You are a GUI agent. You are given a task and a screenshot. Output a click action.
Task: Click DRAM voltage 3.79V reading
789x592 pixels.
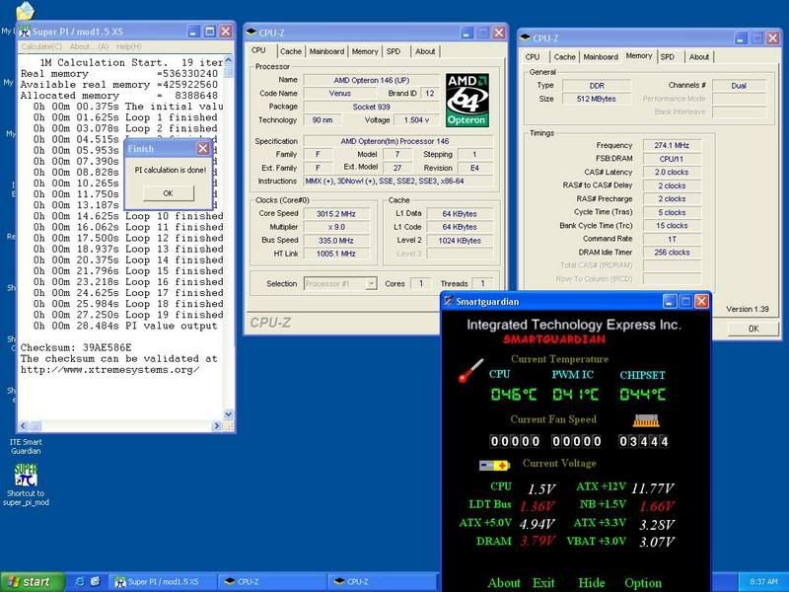[538, 541]
